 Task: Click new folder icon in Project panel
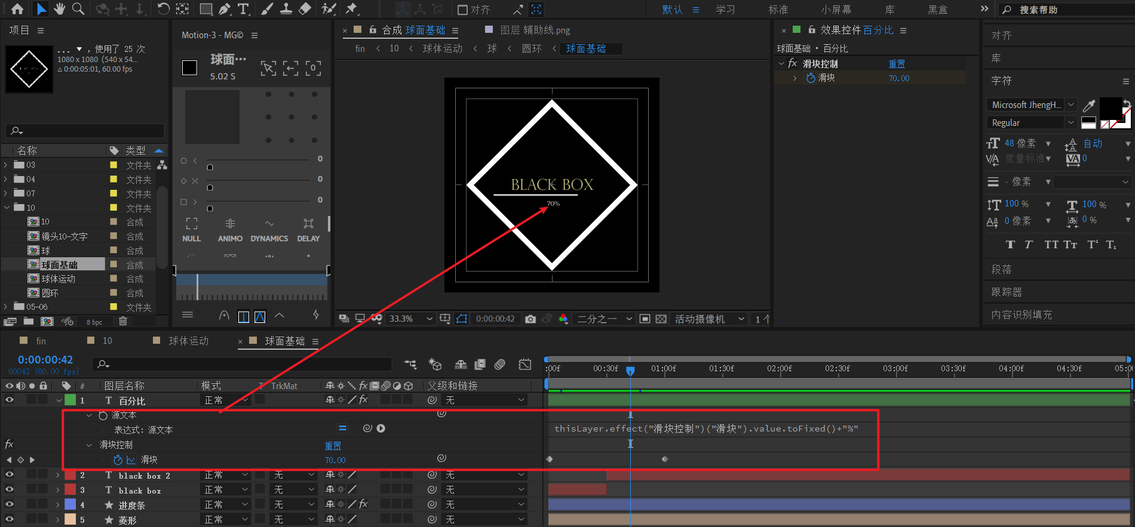[x=28, y=321]
